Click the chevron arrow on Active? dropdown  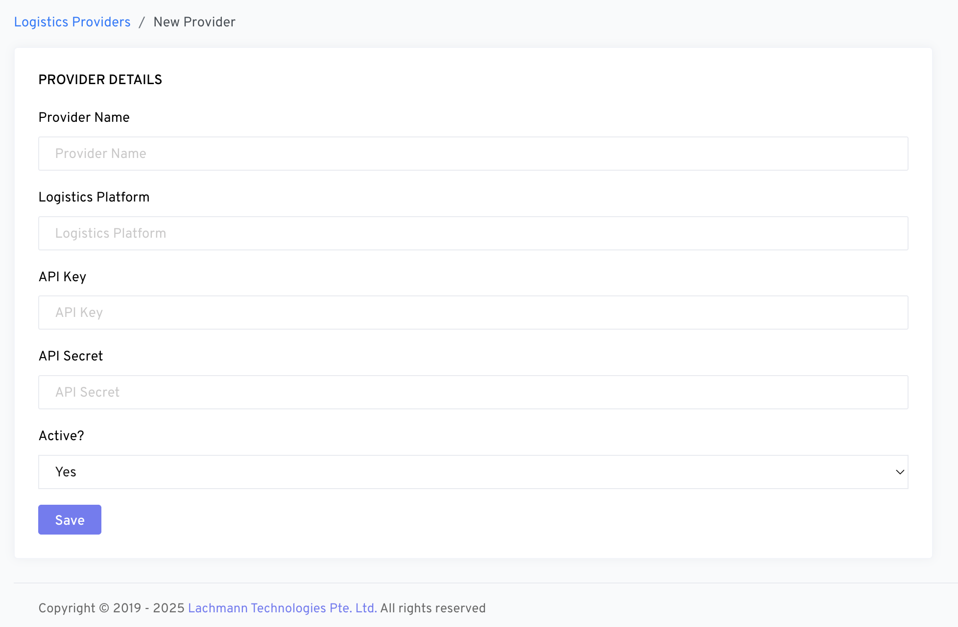tap(900, 472)
